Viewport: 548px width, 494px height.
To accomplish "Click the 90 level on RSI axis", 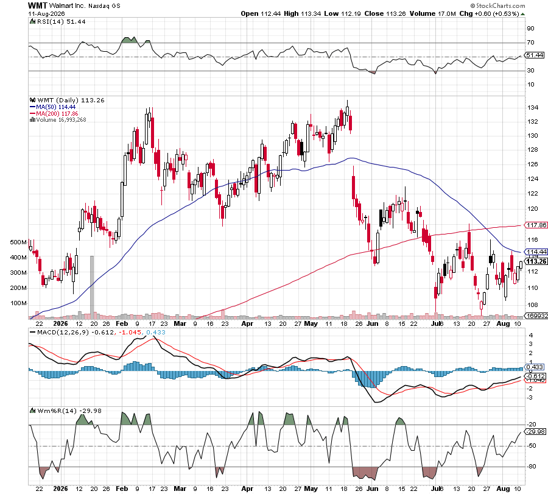I will click(x=530, y=28).
